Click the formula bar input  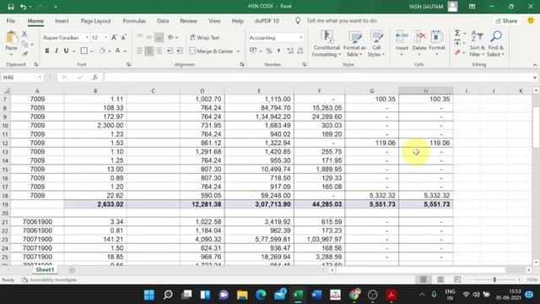click(x=317, y=78)
